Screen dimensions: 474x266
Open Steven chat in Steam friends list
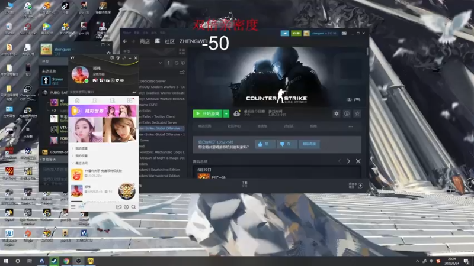[55, 80]
